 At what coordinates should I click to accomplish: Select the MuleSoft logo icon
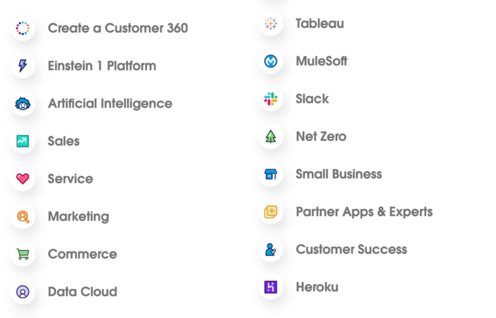[x=270, y=61]
